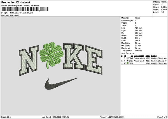Select the Amber Black color swatch

click(127, 61)
